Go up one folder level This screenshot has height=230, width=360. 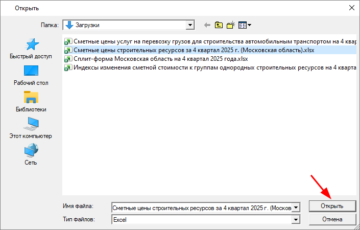coord(219,25)
